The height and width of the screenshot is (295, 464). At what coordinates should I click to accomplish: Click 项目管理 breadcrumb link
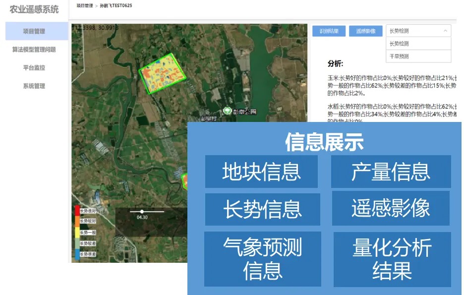(x=85, y=5)
